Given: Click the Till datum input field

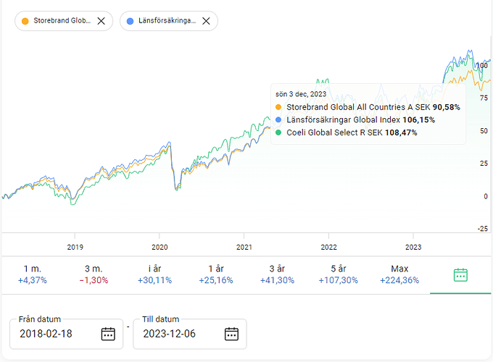Looking at the screenshot, I should tap(178, 334).
